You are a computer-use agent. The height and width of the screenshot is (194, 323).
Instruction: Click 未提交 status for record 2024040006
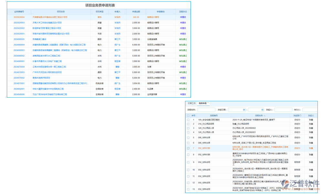[x=183, y=94]
